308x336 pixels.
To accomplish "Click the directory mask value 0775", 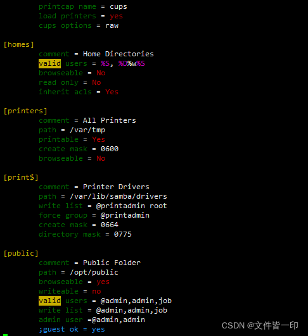I will pyautogui.click(x=123, y=234).
